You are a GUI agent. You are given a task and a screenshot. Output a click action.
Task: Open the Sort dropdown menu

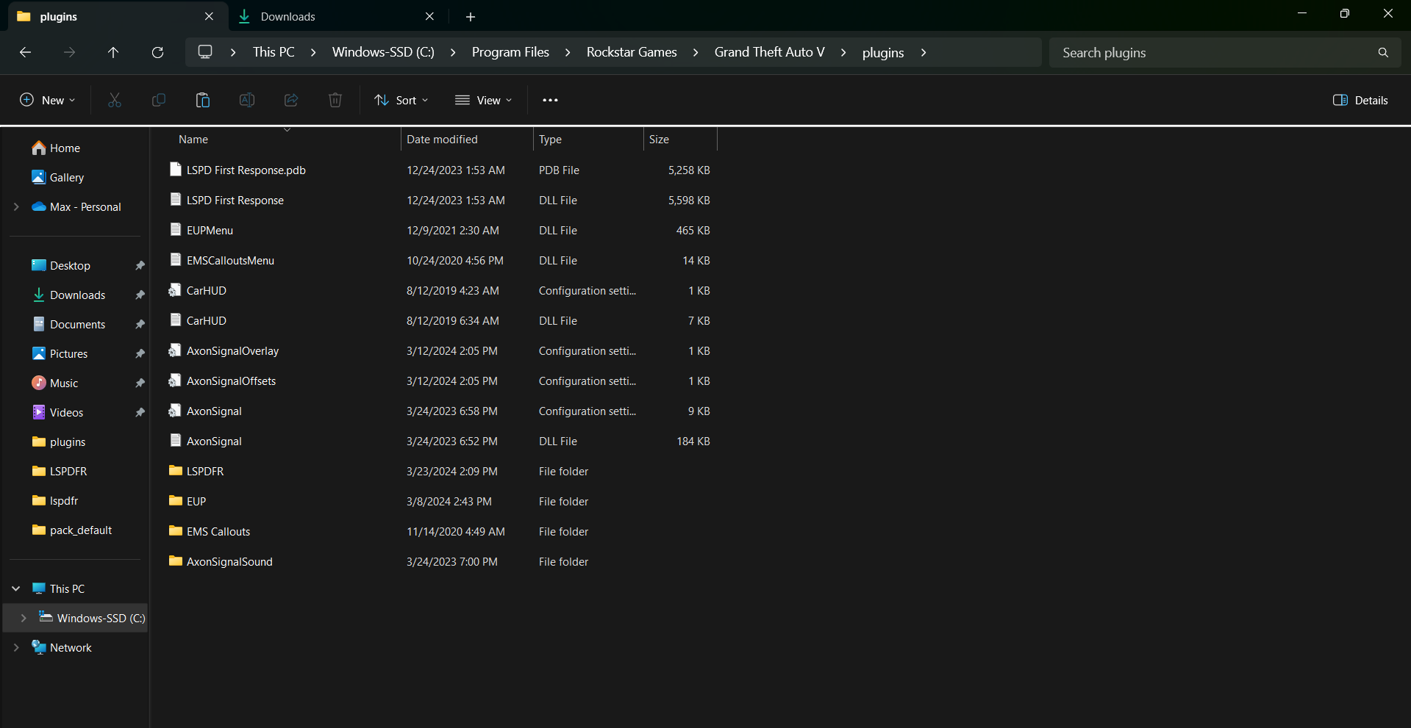coord(401,101)
